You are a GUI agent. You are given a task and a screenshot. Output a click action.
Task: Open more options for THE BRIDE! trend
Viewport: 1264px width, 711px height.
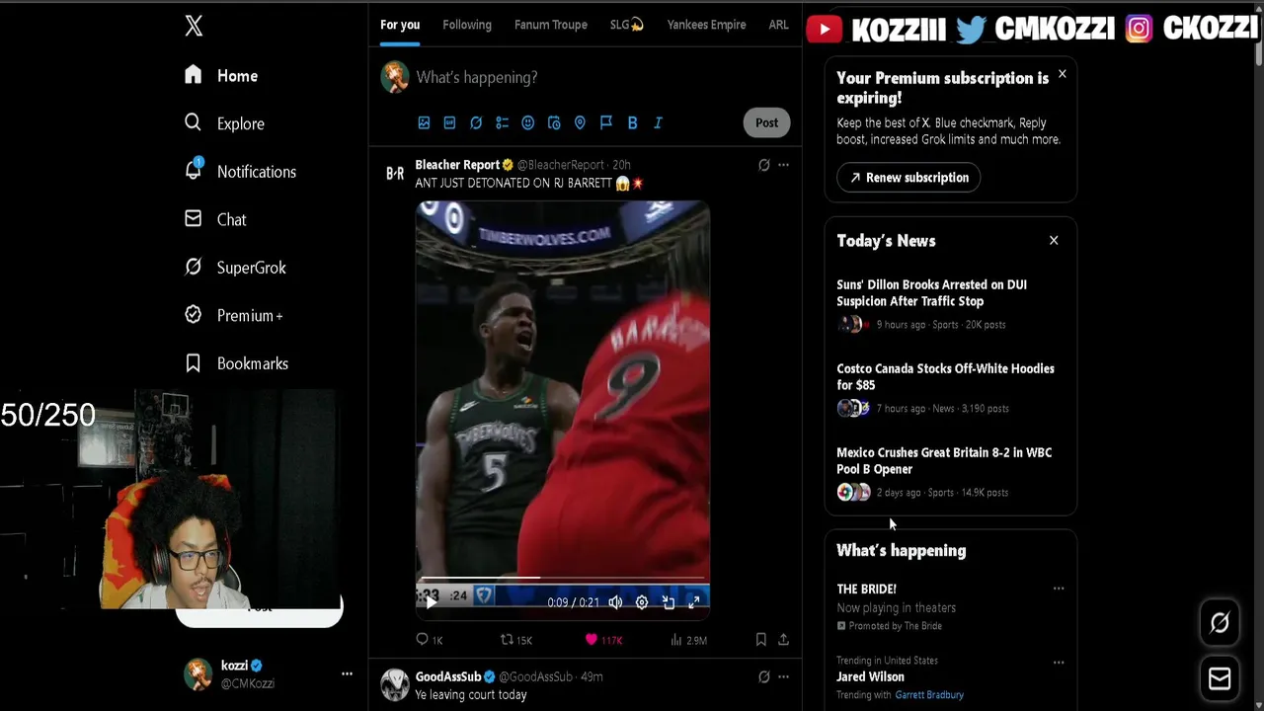(x=1059, y=589)
